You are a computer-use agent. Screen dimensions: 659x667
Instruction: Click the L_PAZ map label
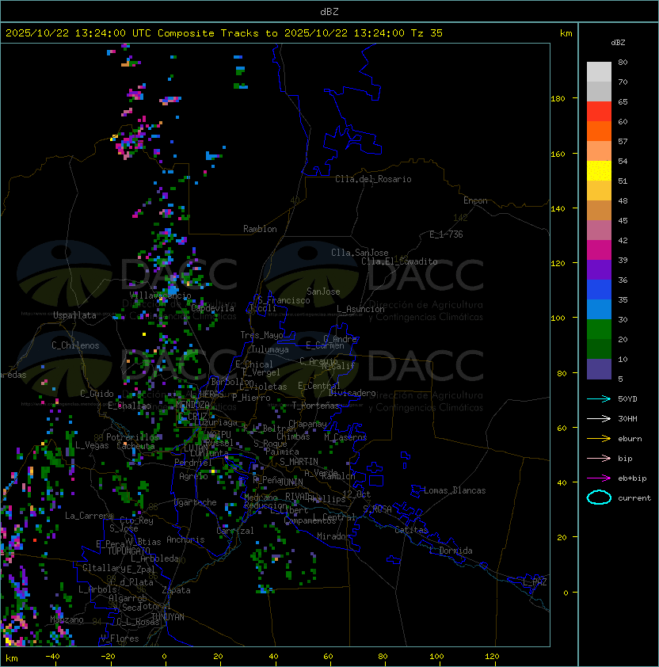click(535, 582)
